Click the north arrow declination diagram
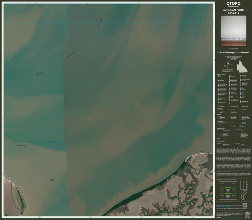Image resolution: width=252 pixels, height=220 pixels. (228, 65)
